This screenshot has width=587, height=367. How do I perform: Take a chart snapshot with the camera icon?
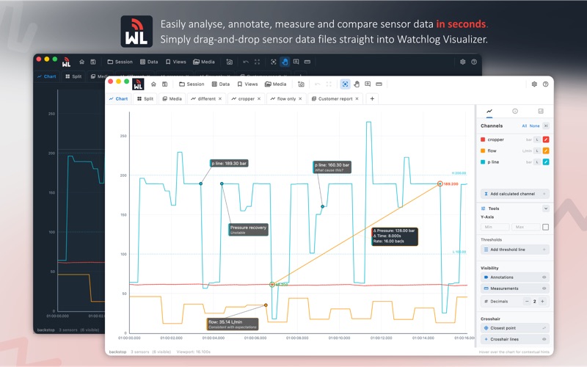301,84
